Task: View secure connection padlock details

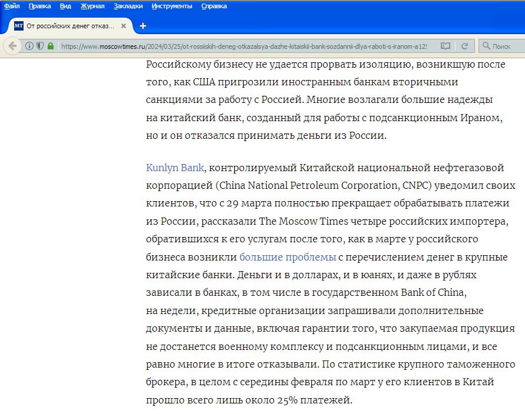Action: coord(51,46)
